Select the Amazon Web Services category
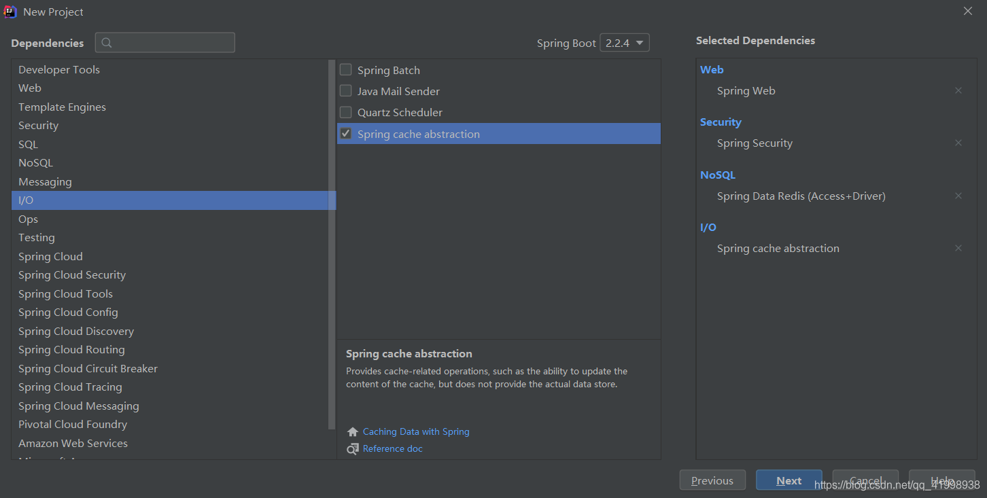Image resolution: width=987 pixels, height=498 pixels. (170, 443)
